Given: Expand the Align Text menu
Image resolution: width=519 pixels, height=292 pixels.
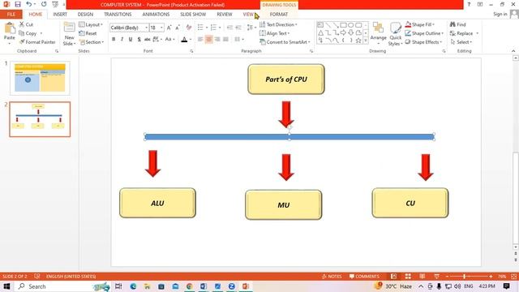Looking at the screenshot, I should (x=275, y=33).
